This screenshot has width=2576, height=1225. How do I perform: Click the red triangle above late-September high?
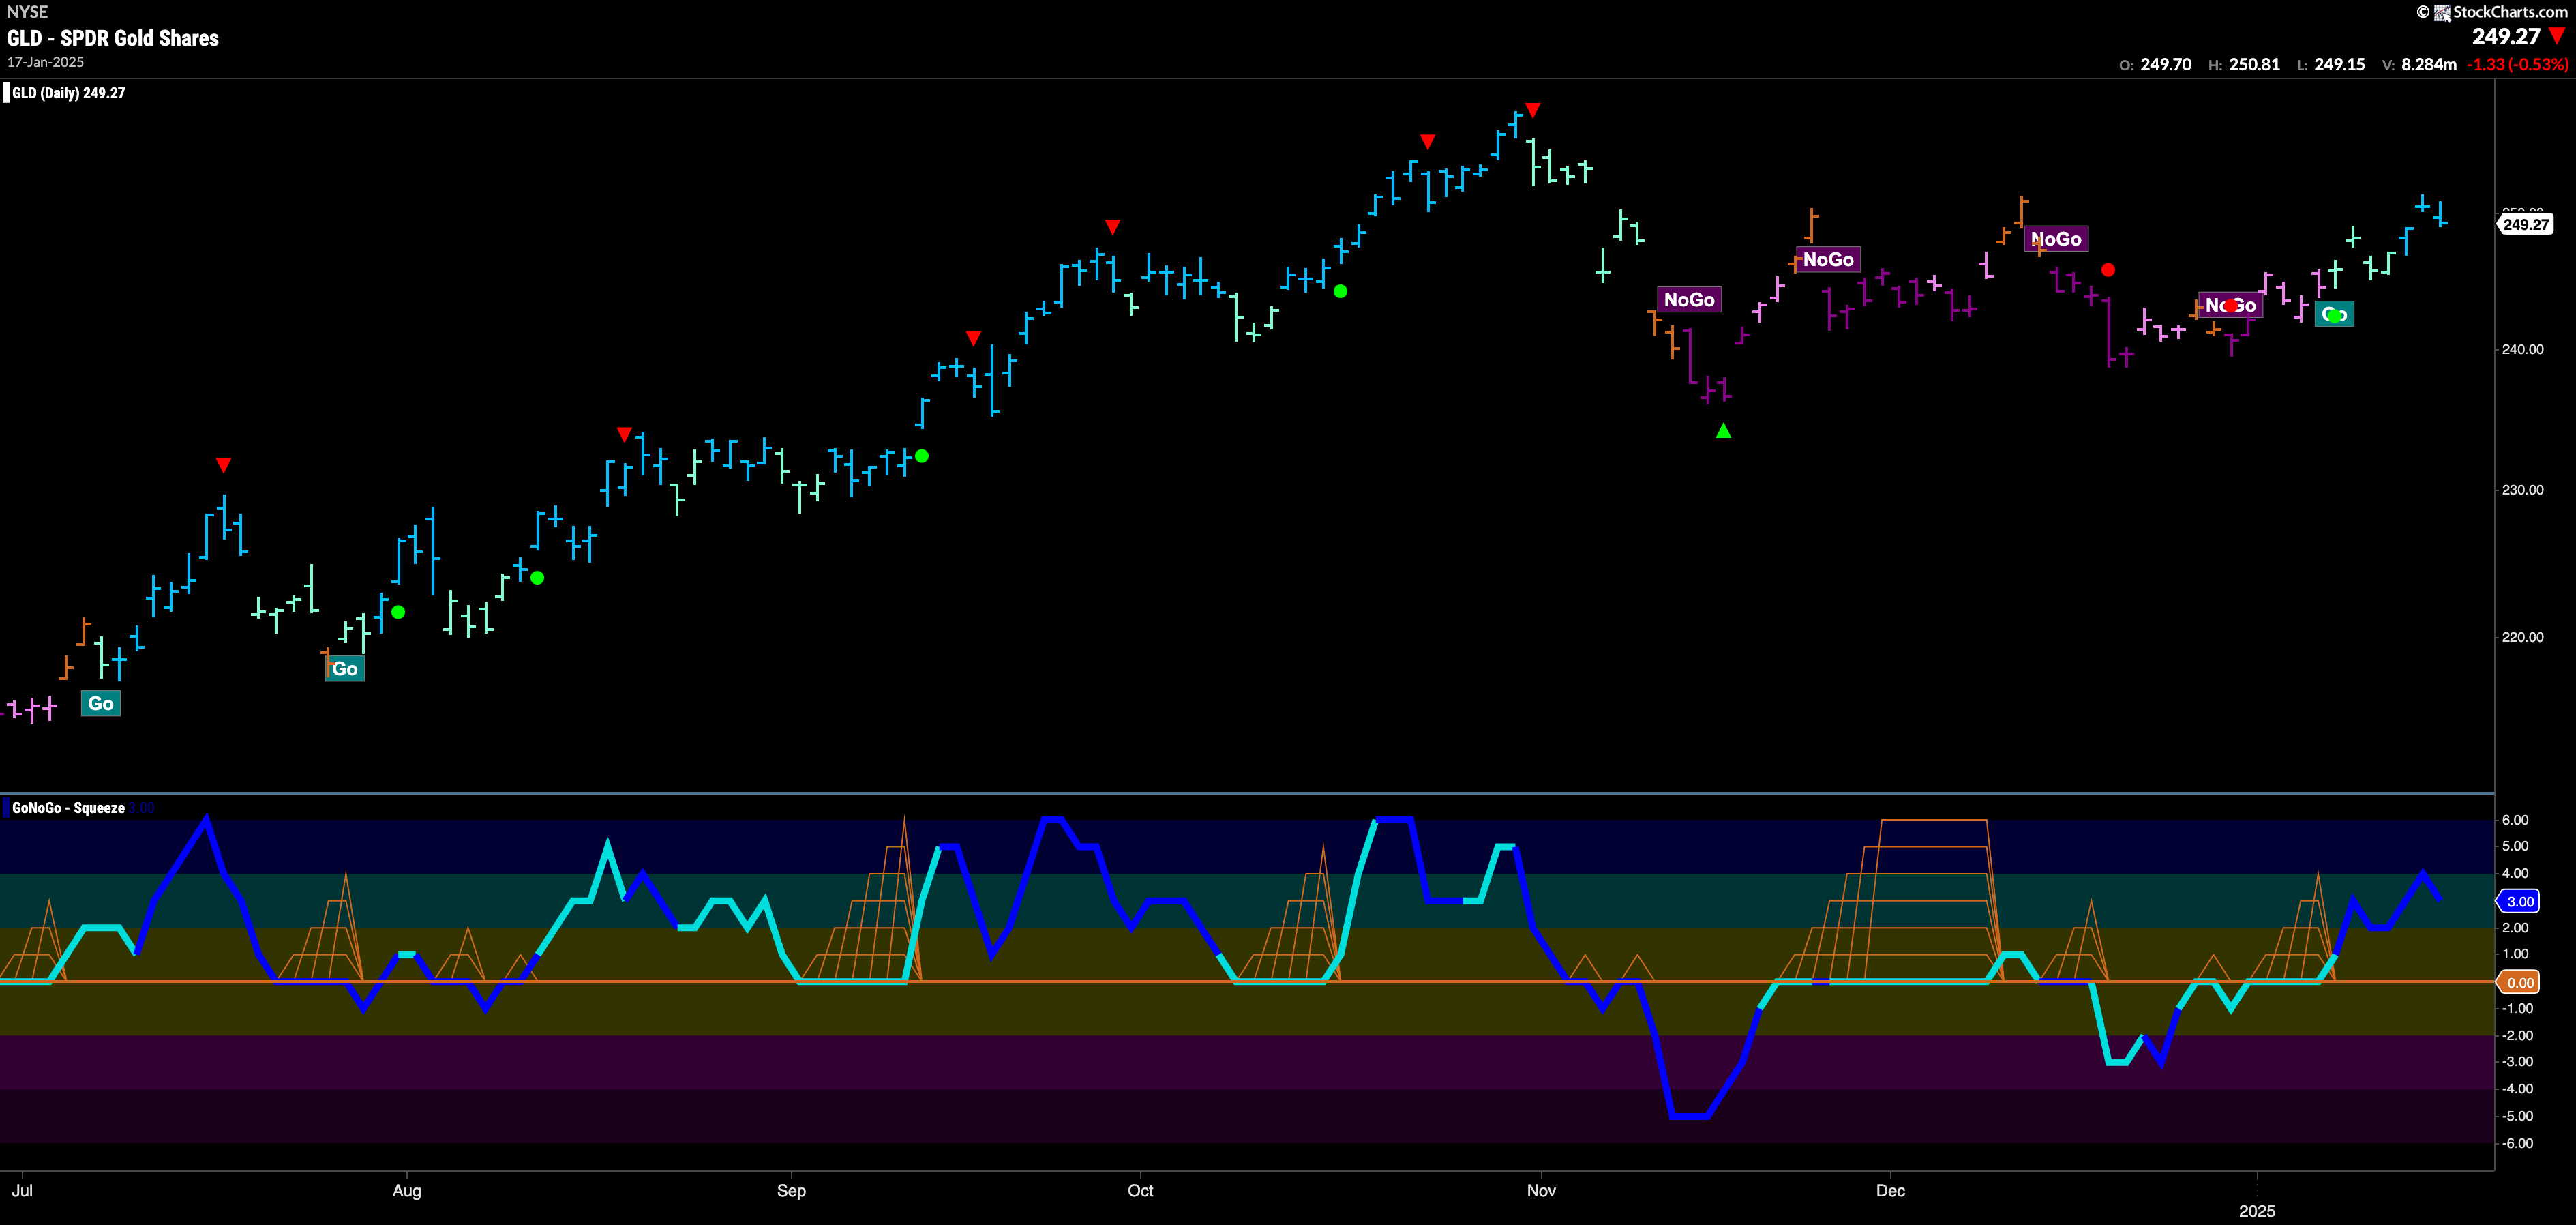click(1112, 227)
